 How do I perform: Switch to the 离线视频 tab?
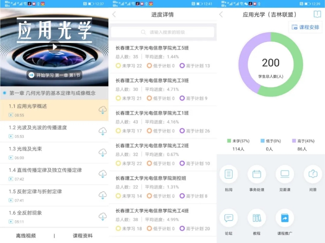point(26,236)
